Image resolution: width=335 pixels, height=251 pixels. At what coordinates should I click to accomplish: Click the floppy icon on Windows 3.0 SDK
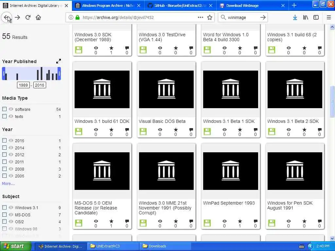pyautogui.click(x=79, y=50)
